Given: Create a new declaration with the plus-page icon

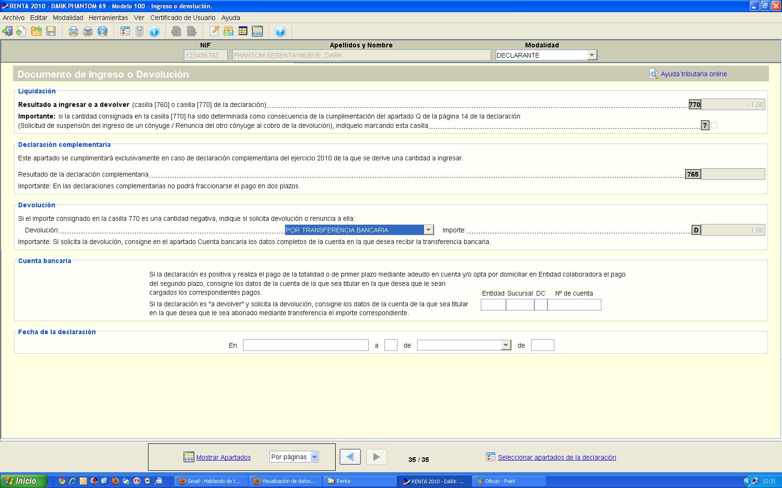Looking at the screenshot, I should pyautogui.click(x=21, y=31).
